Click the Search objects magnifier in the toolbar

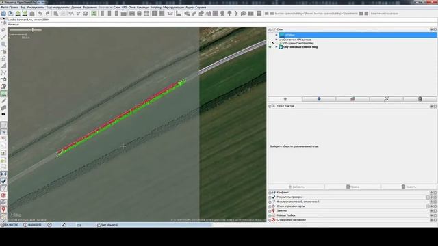(56, 14)
